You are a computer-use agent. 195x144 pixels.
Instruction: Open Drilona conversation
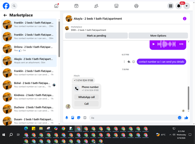coord(29,49)
